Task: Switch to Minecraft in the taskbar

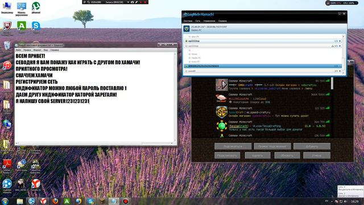Action: coord(102,201)
